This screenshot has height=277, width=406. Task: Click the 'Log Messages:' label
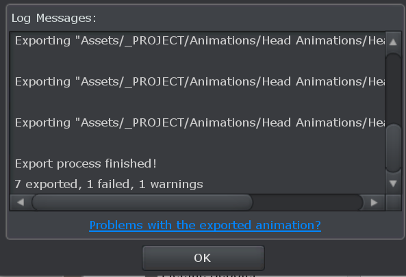54,18
